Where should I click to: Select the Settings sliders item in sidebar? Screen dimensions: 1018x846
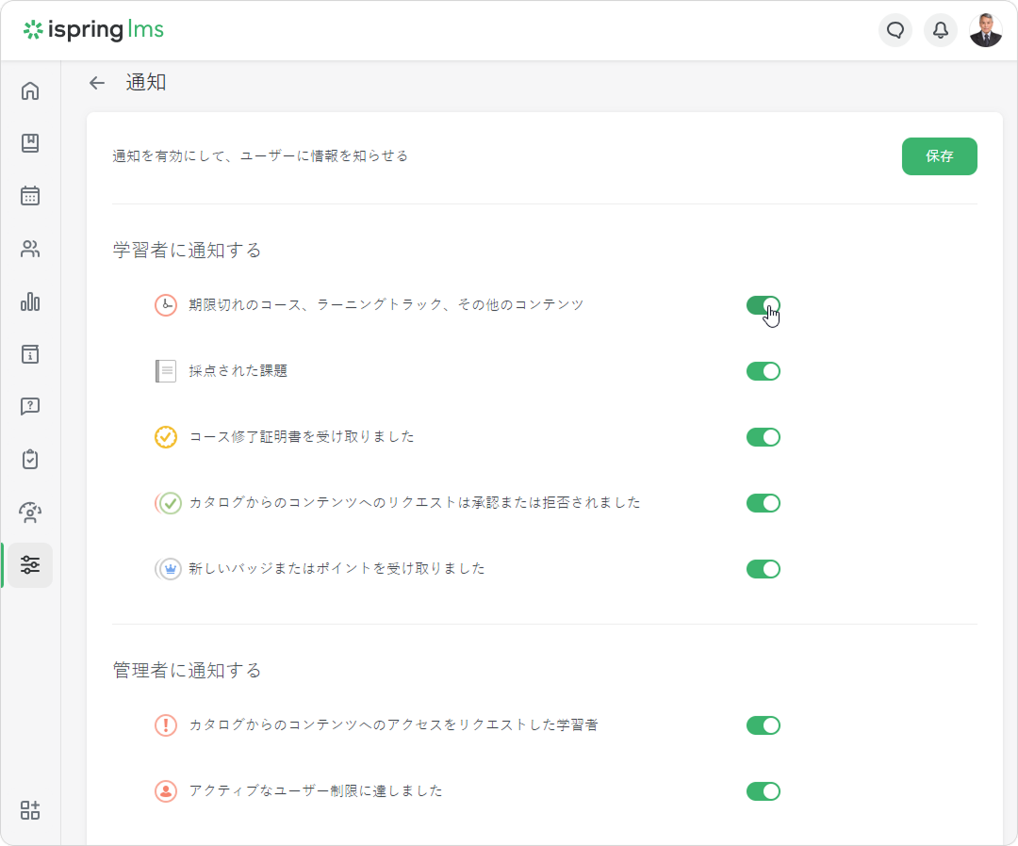(30, 565)
